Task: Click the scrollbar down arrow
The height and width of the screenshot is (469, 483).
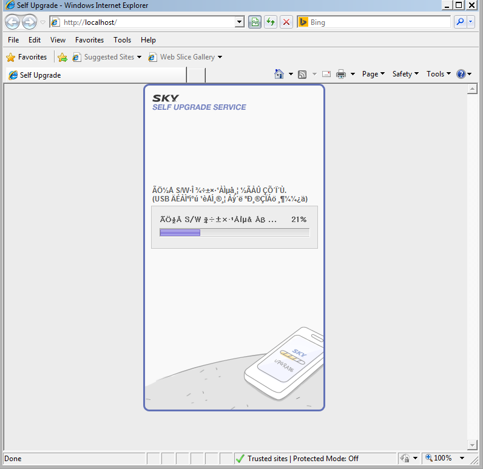Action: [x=472, y=445]
